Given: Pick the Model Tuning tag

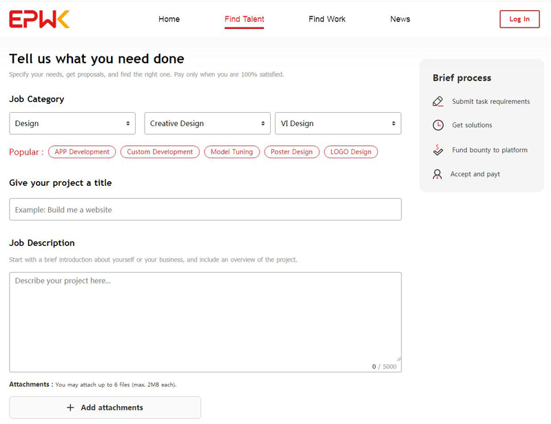Looking at the screenshot, I should (231, 152).
